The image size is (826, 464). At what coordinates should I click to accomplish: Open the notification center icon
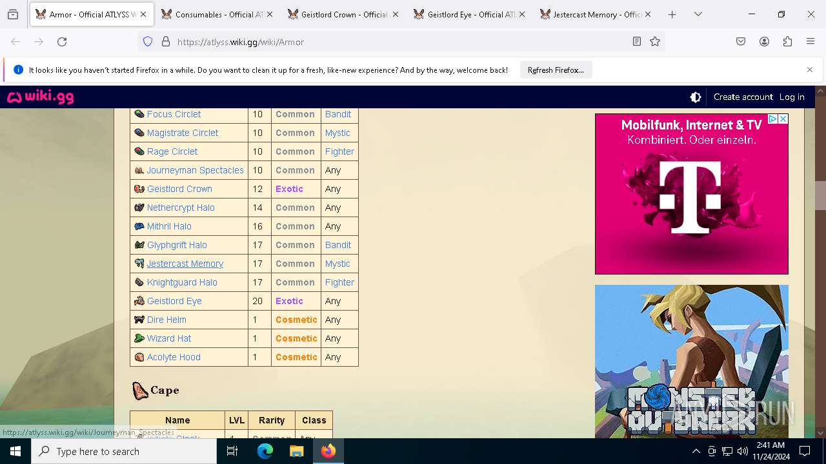pyautogui.click(x=805, y=451)
